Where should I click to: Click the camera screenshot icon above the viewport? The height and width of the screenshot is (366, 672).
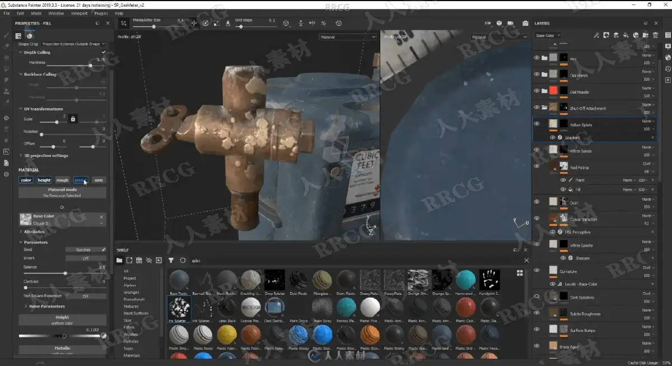click(525, 24)
